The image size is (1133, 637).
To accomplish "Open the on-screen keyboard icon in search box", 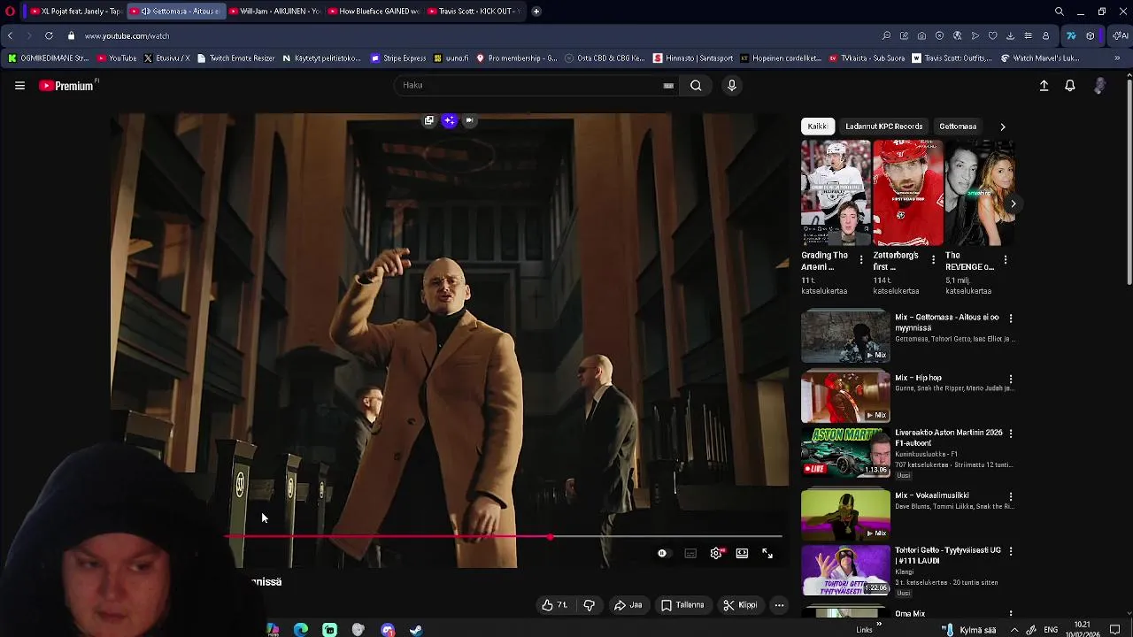I will 668,86.
